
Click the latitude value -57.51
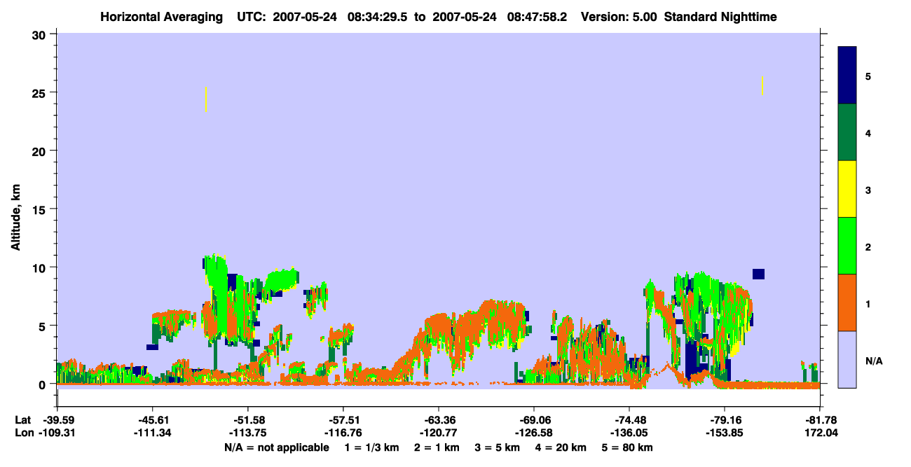coord(343,420)
